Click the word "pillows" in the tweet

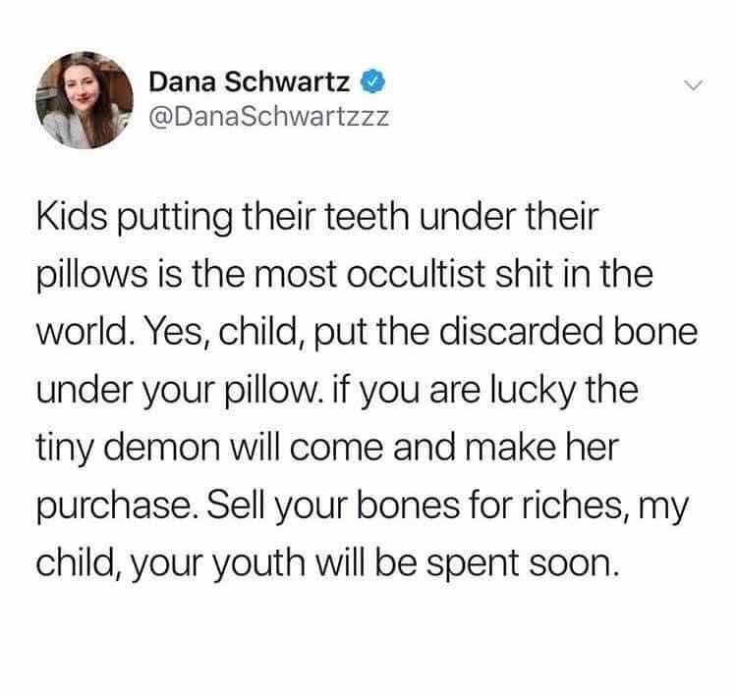click(x=92, y=275)
